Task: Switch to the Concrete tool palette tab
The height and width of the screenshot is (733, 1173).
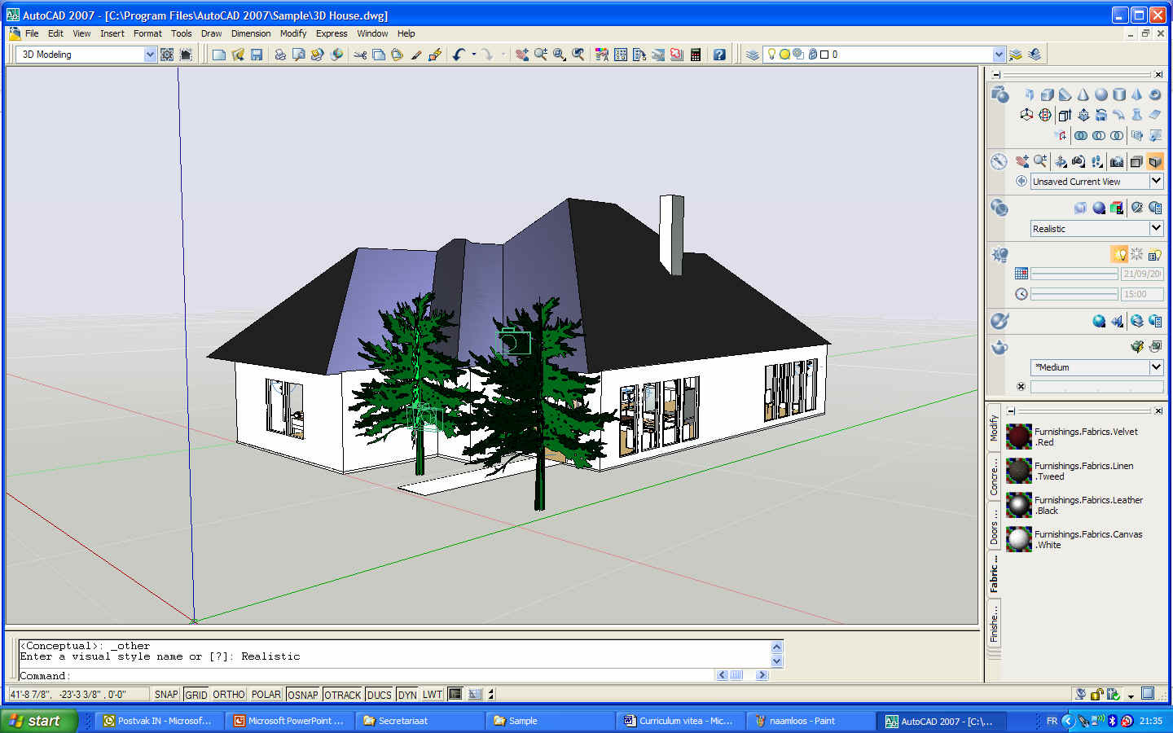Action: point(994,476)
